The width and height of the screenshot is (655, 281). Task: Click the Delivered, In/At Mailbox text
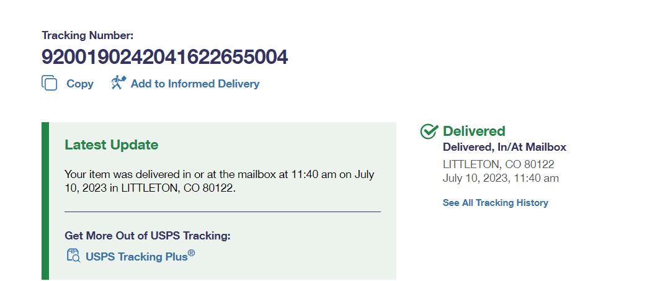[504, 147]
